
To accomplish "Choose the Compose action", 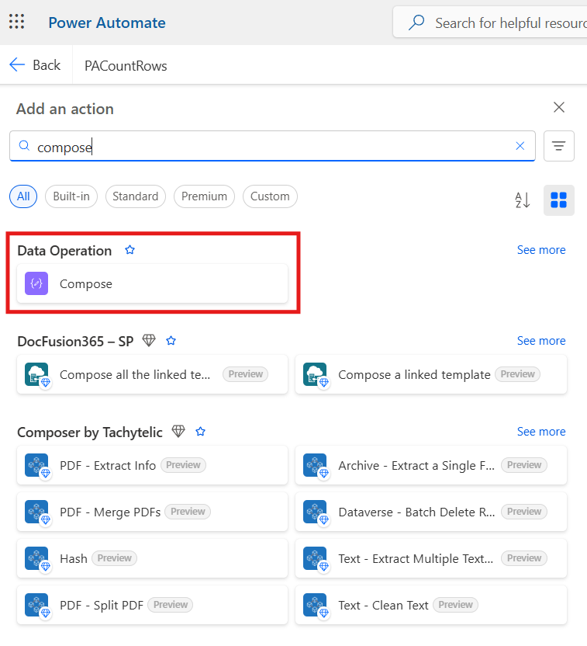I will click(152, 284).
